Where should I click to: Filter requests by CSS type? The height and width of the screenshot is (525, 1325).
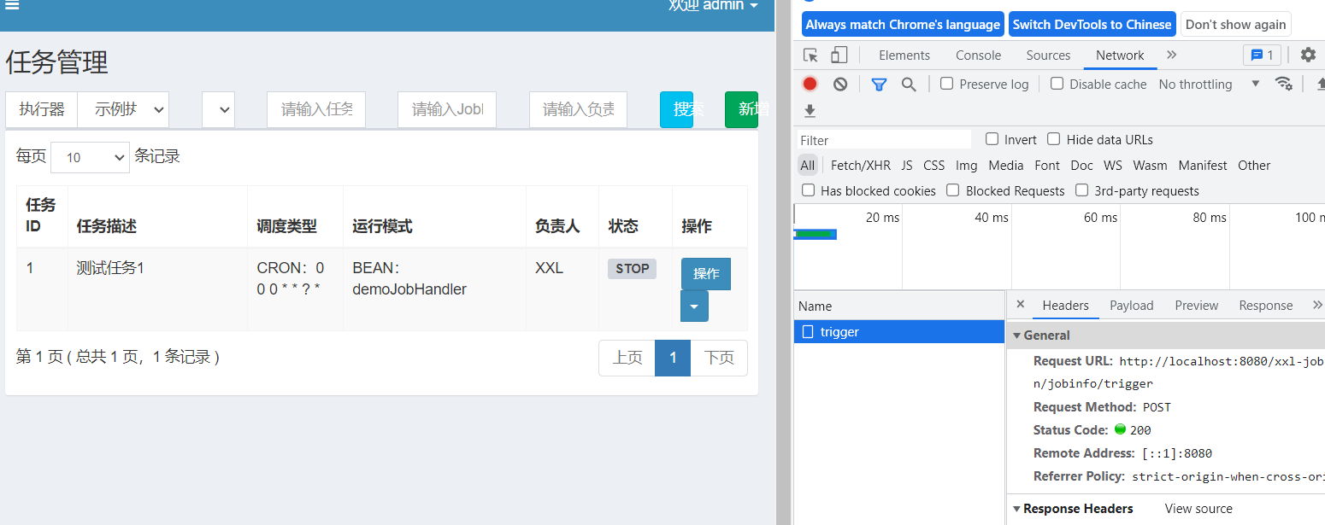934,165
